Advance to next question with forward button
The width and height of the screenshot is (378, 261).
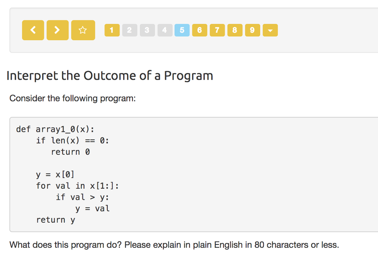click(x=57, y=30)
